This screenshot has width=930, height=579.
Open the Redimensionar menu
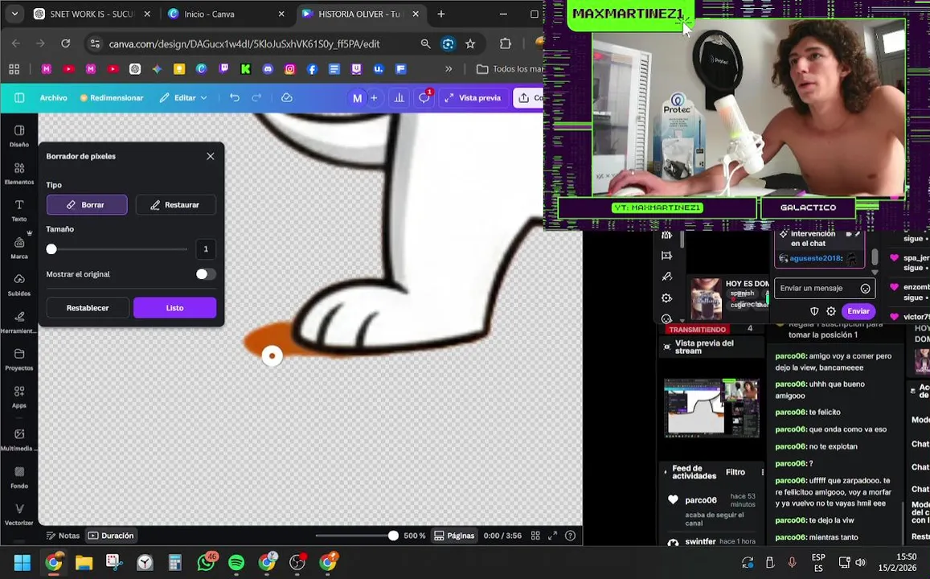(x=112, y=98)
